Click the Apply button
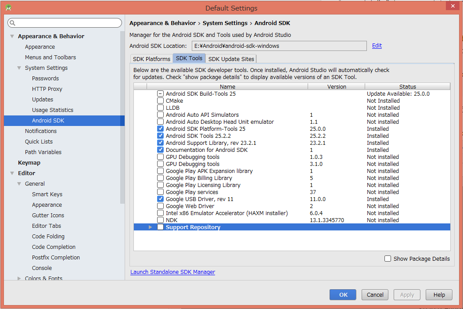 (x=407, y=295)
